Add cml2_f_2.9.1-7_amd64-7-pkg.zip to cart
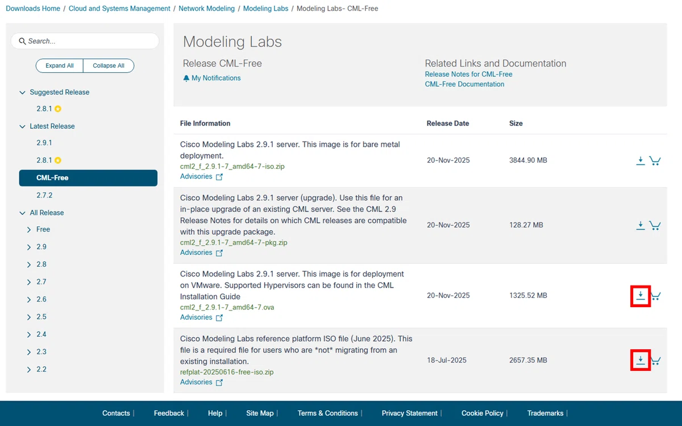The width and height of the screenshot is (682, 426). click(x=655, y=226)
